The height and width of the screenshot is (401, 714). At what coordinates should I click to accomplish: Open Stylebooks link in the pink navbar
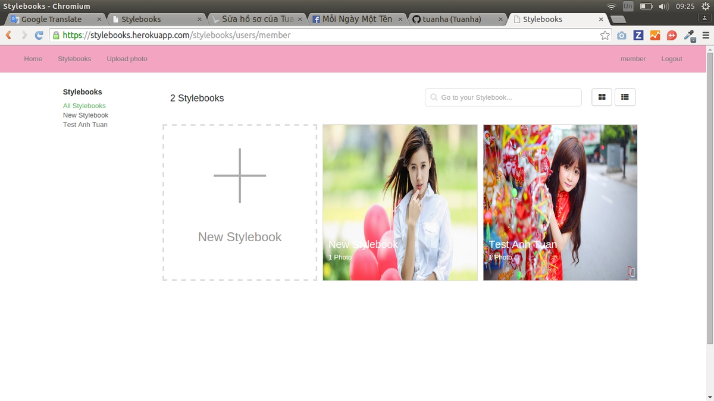pos(74,59)
